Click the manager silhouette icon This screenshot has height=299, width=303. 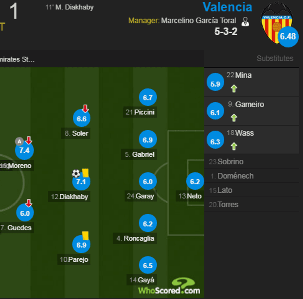pyautogui.click(x=245, y=22)
